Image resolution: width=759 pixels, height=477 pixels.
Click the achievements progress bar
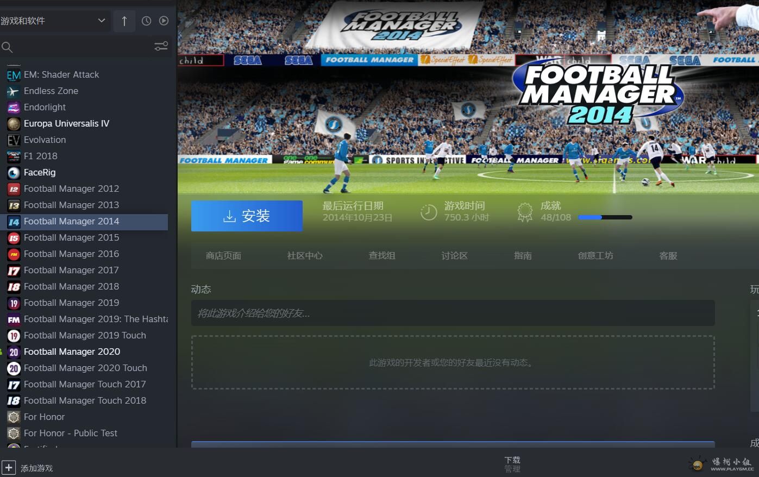[x=605, y=217]
